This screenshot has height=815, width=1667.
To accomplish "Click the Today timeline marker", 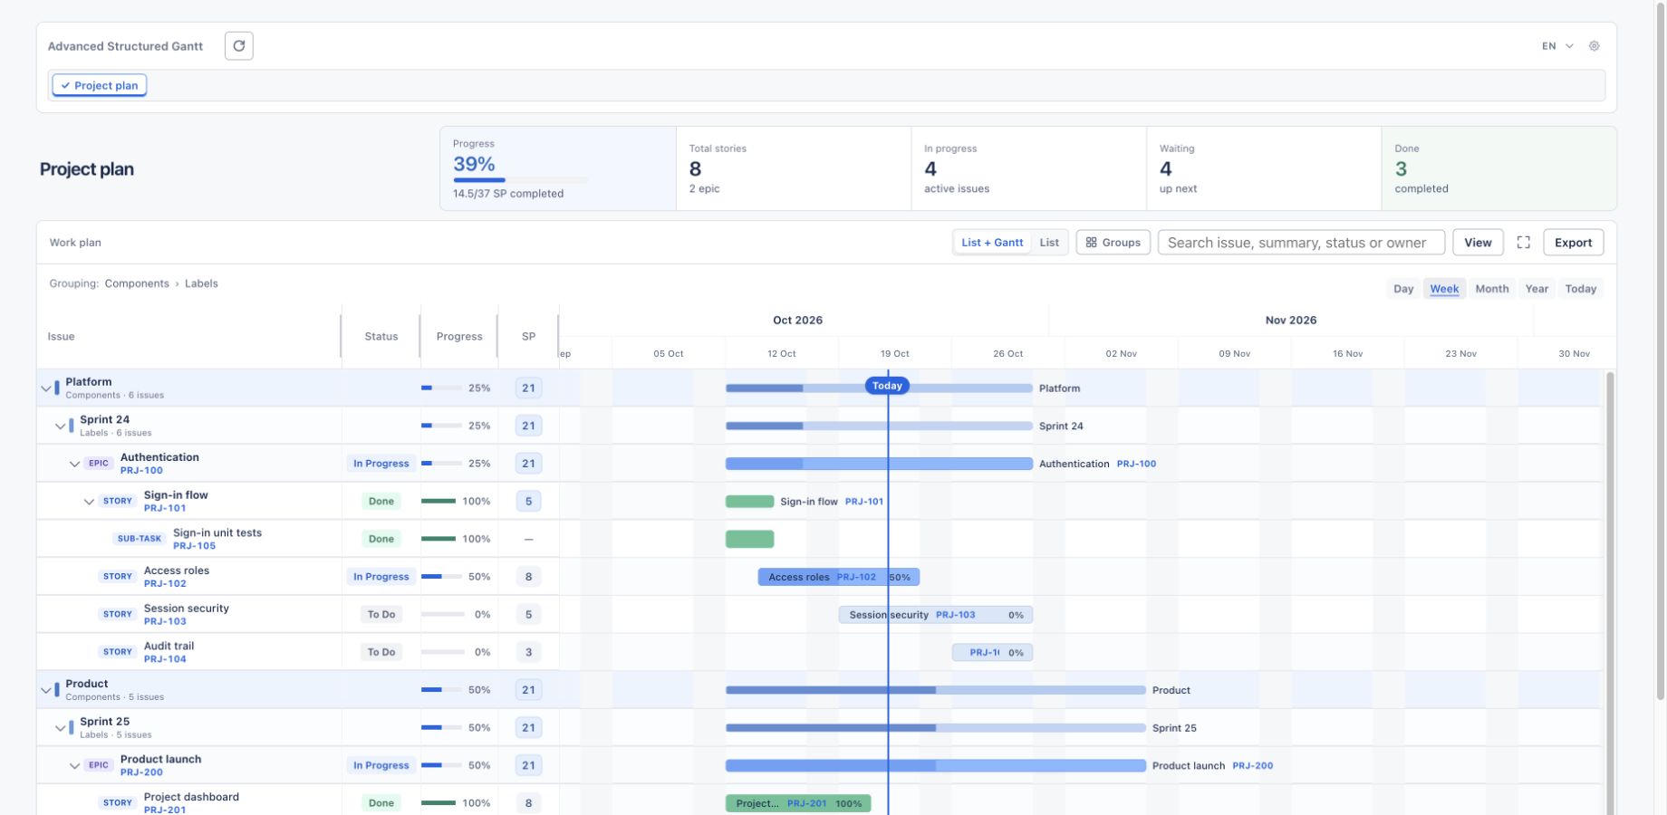I will 887,386.
